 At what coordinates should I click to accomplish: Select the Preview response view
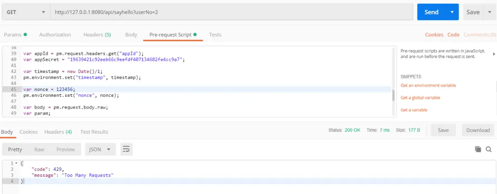click(66, 149)
